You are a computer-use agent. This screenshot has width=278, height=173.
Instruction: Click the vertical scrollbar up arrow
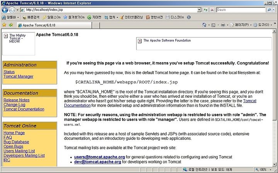tap(275, 31)
